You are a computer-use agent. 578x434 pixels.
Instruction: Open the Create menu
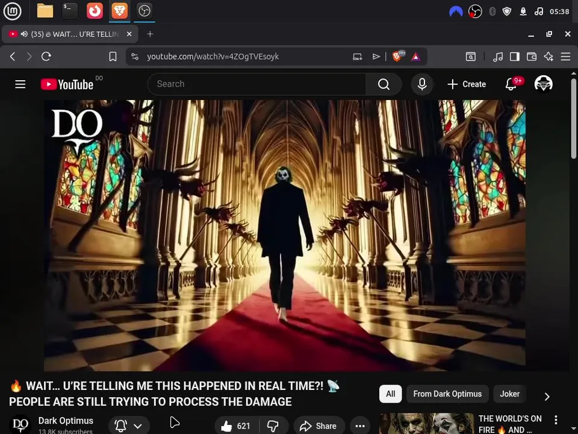(x=467, y=84)
